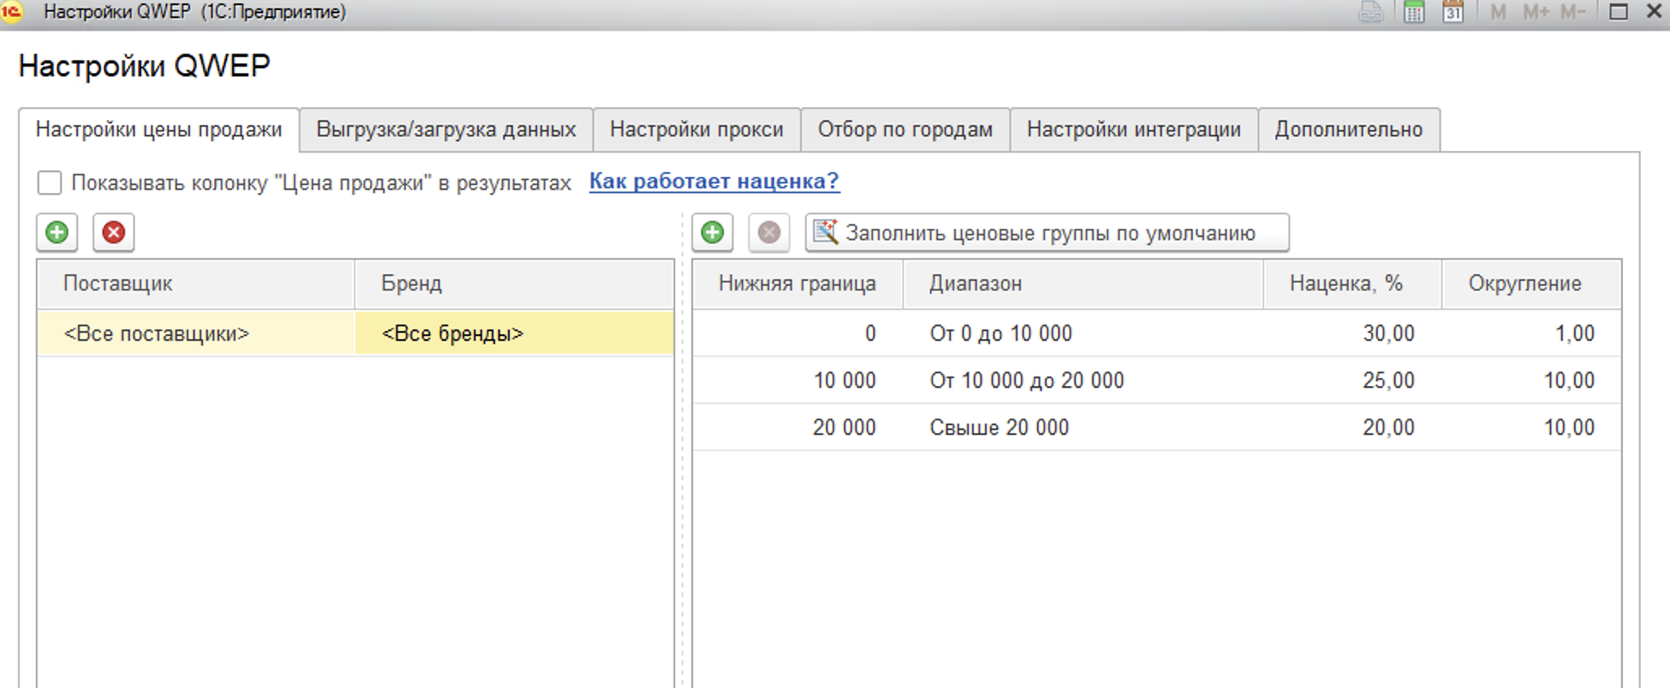The height and width of the screenshot is (688, 1670).
Task: Click the "Поставщик" column header
Action: (196, 283)
